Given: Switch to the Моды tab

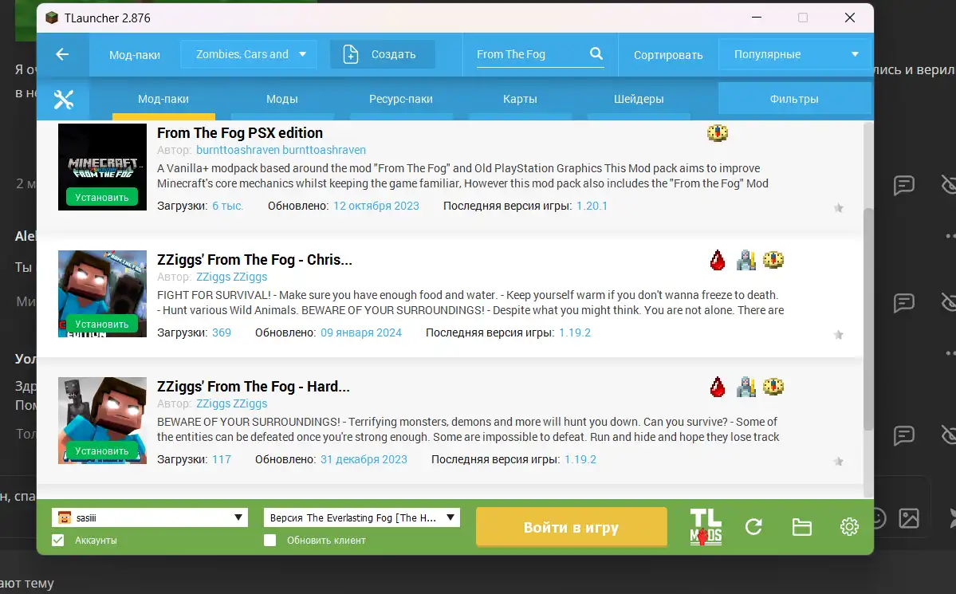Looking at the screenshot, I should point(281,100).
